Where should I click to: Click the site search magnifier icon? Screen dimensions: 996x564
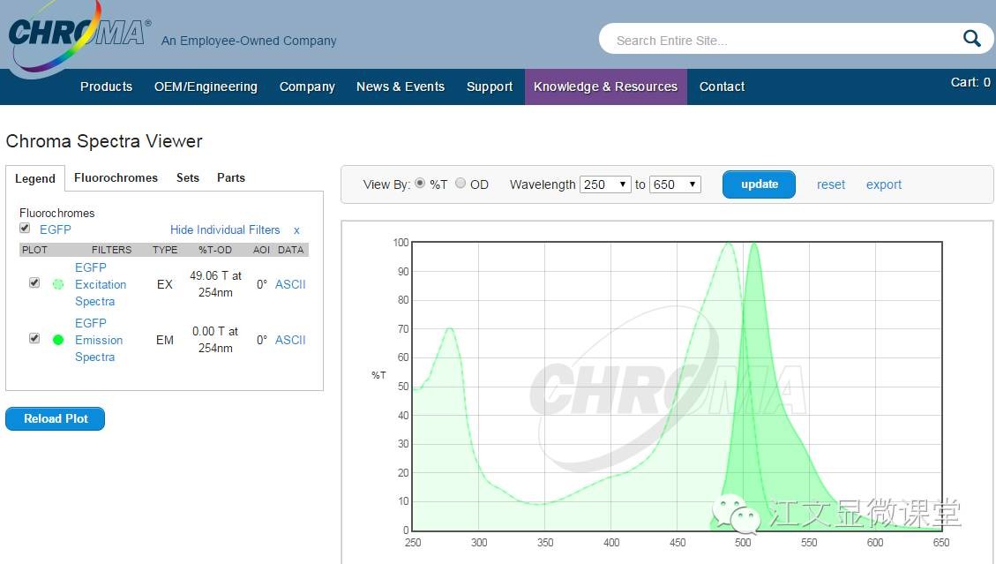(972, 39)
